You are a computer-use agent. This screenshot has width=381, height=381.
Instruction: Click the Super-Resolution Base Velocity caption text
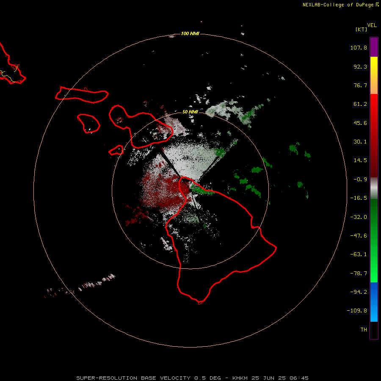(193, 378)
